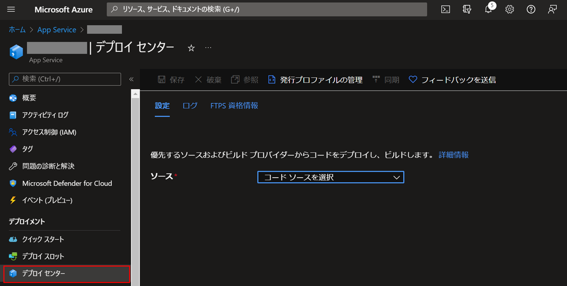Favorite this page with star icon
567x286 pixels.
pyautogui.click(x=191, y=48)
